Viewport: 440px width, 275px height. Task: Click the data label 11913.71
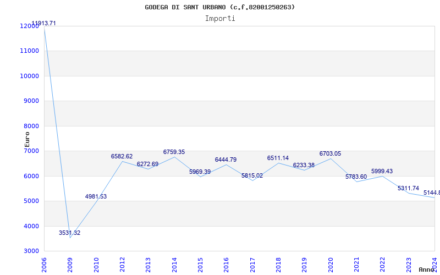(44, 23)
